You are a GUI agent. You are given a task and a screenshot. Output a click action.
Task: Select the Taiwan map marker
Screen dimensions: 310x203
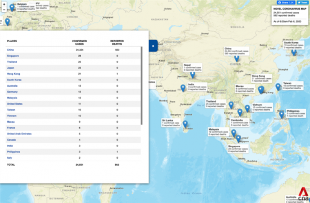point(278,87)
